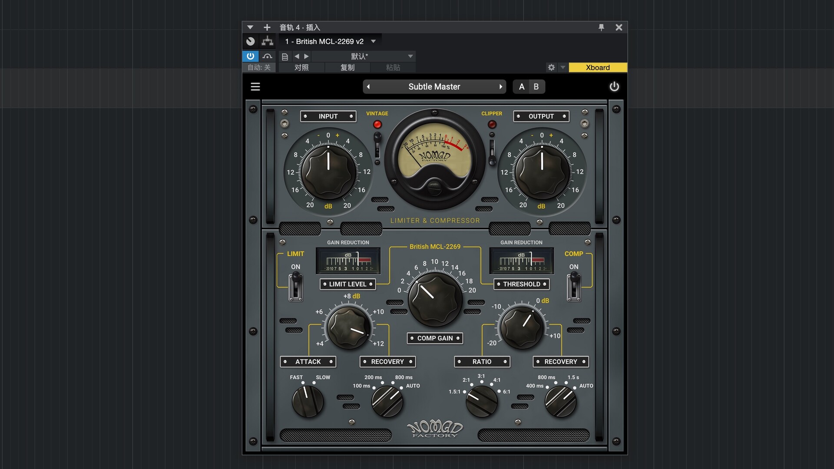834x469 pixels.
Task: Click the yellow Xboard button
Action: click(x=598, y=67)
